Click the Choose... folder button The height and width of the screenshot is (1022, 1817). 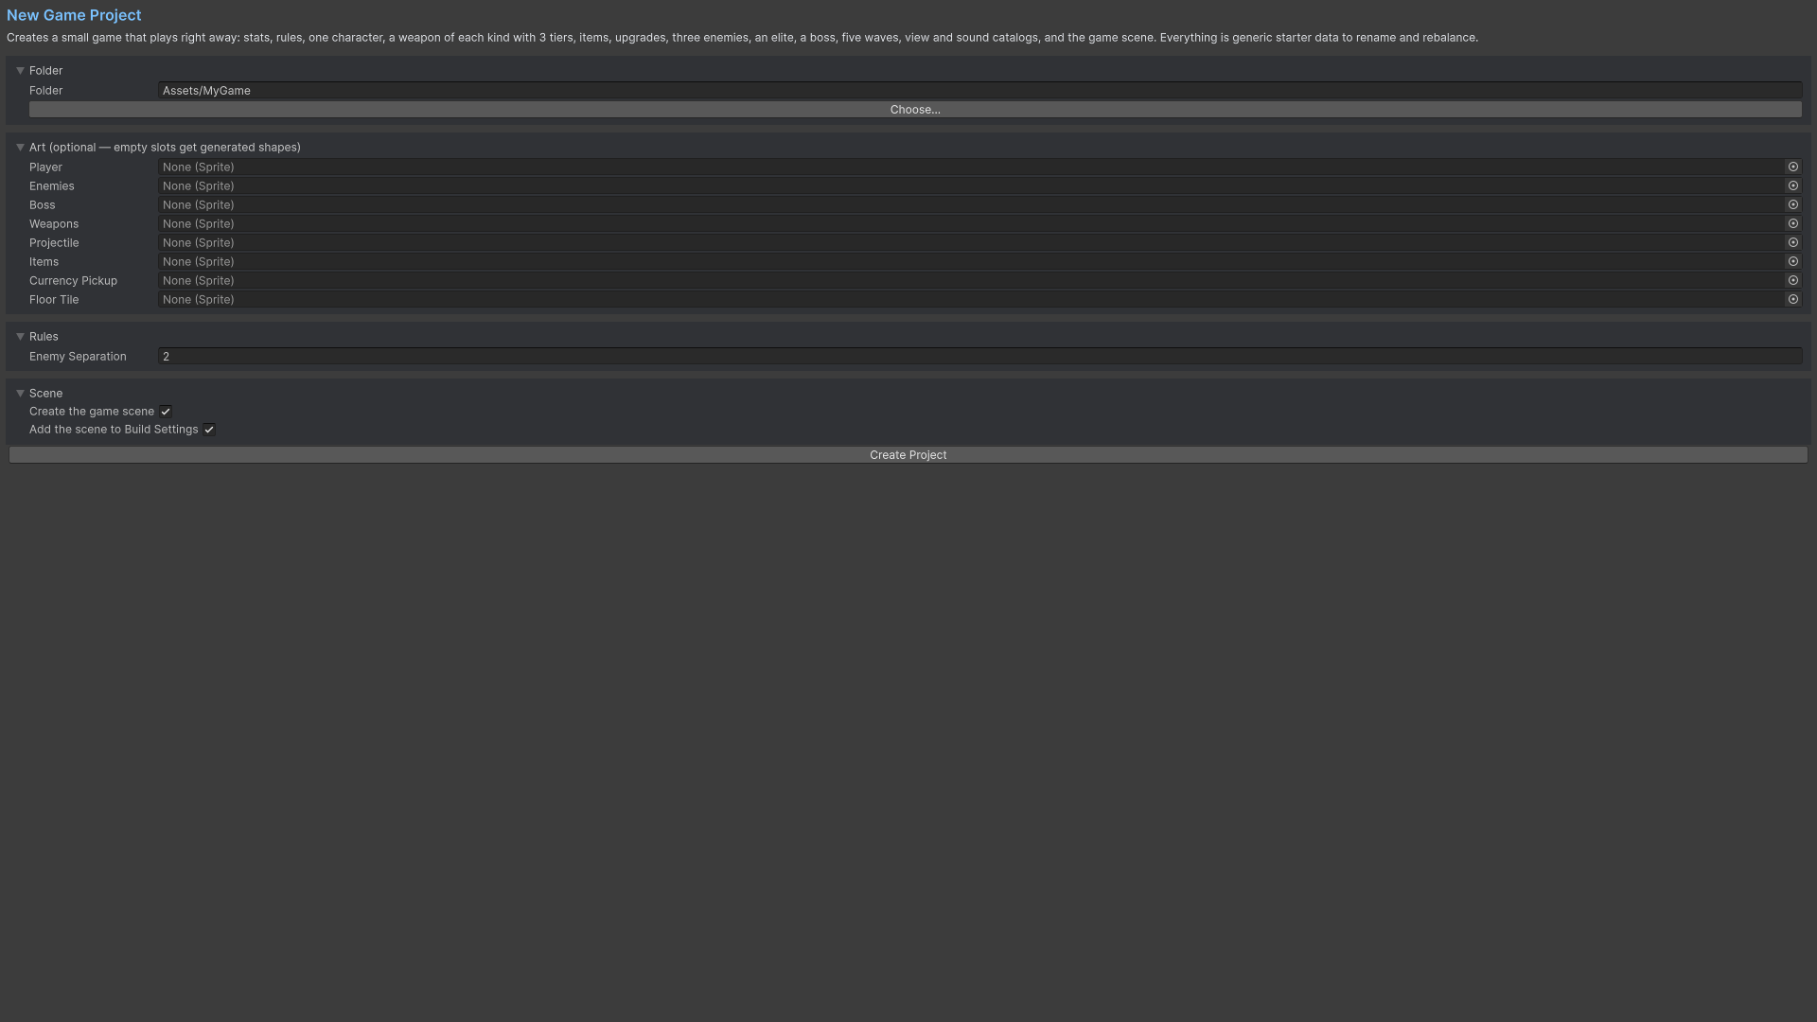(915, 110)
